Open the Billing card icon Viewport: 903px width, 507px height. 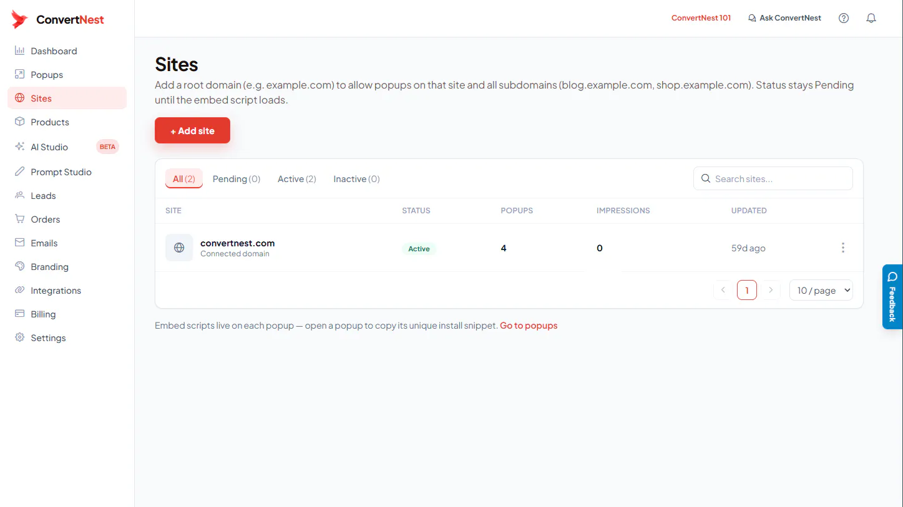coord(20,314)
